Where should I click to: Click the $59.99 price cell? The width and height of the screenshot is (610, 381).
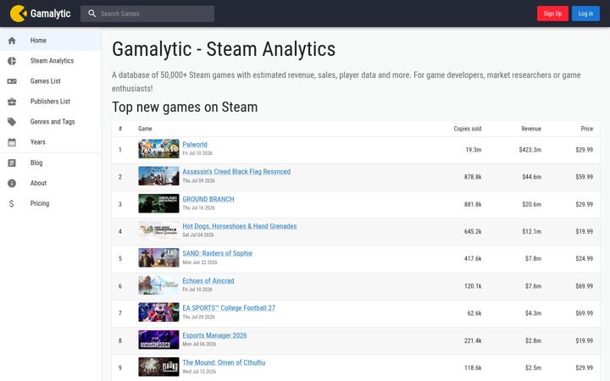(x=585, y=177)
